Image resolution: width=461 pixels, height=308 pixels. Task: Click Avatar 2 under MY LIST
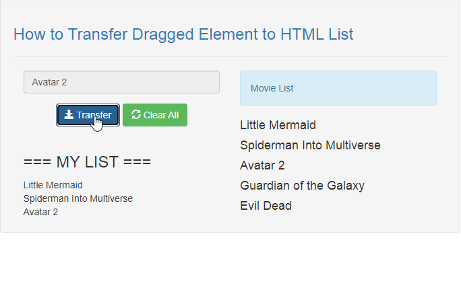(40, 212)
